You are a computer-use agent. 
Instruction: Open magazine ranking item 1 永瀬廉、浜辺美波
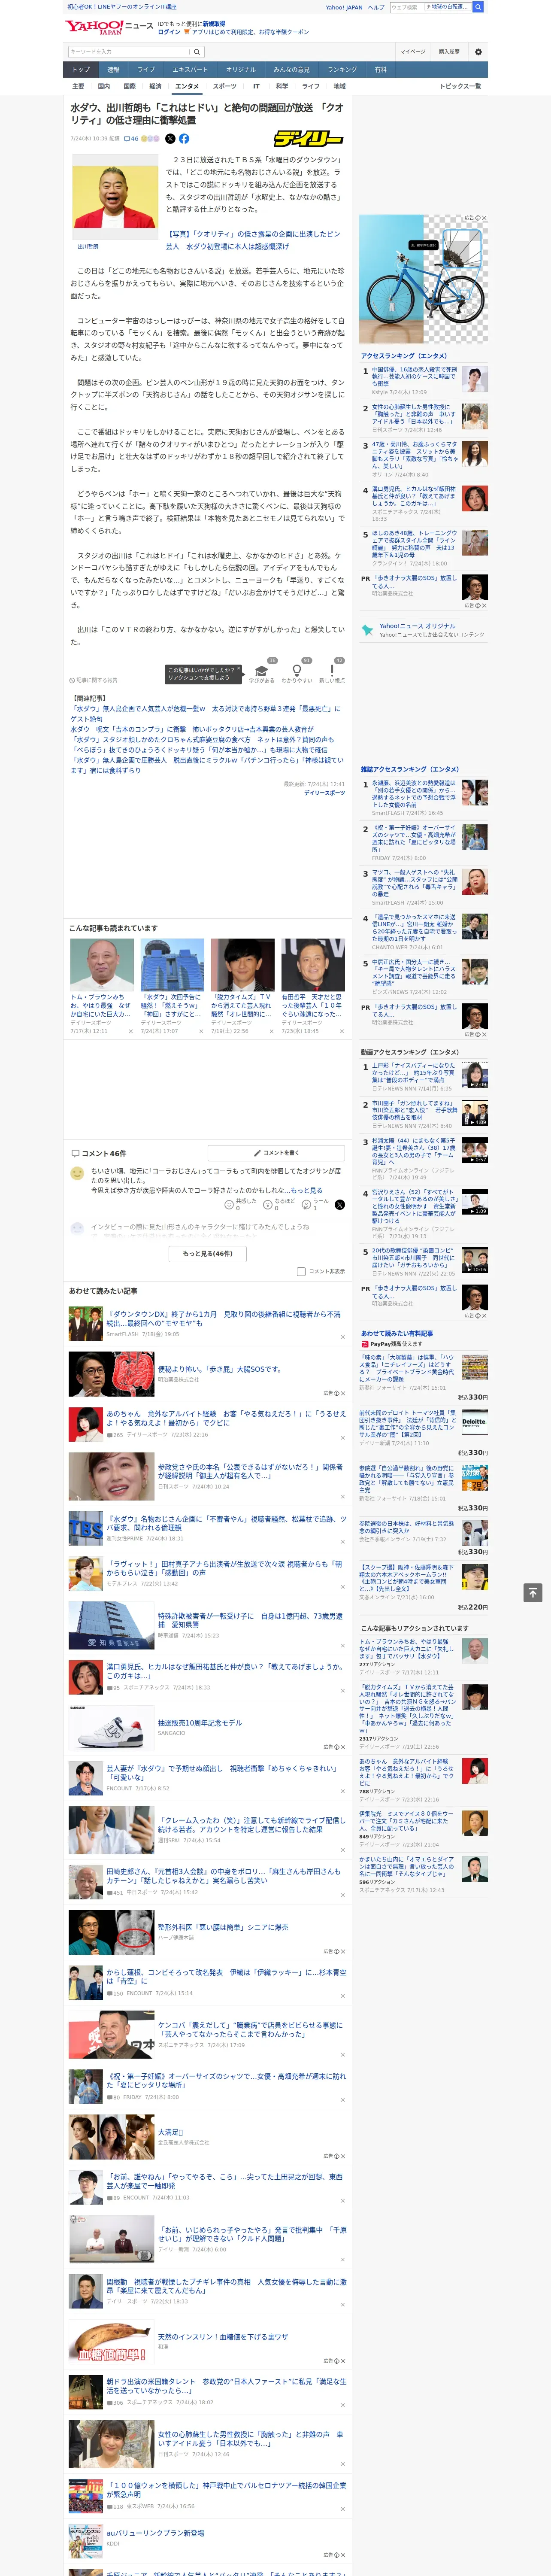[414, 793]
